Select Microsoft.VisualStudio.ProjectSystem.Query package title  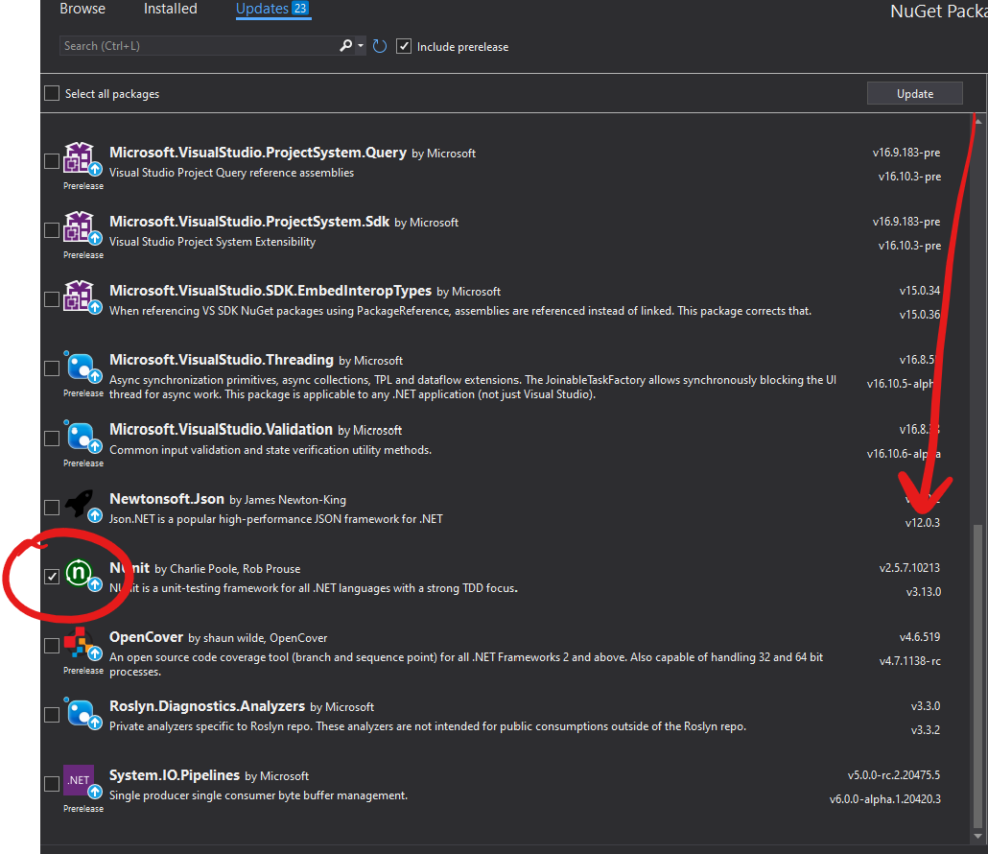click(258, 153)
